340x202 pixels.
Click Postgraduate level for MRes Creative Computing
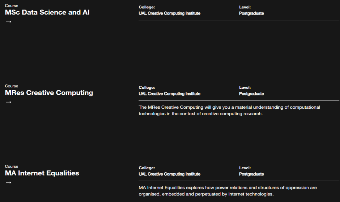point(251,94)
